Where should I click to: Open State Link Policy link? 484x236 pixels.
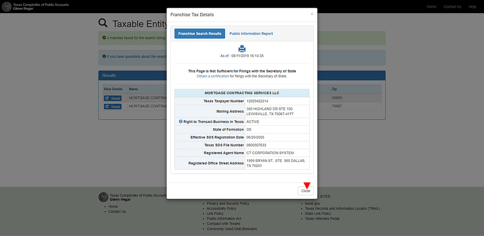[318, 213]
